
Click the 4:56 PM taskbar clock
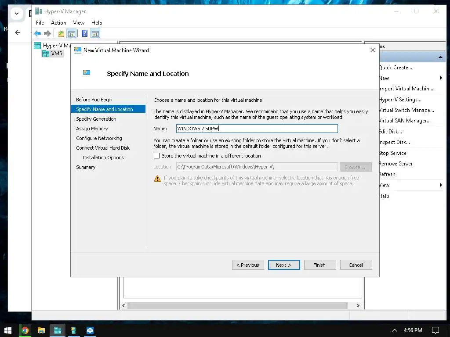pyautogui.click(x=413, y=330)
